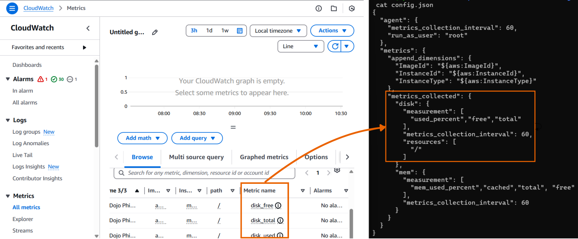Open Logs Insights navigation link
Viewport: 578px width, 239px height.
point(29,167)
